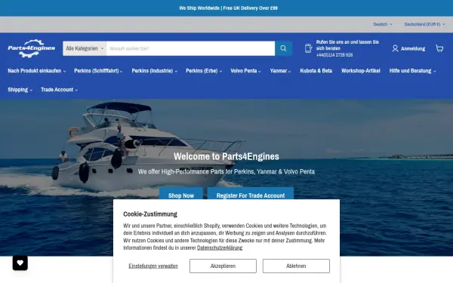Expand the Perkins (Industrie) menu
This screenshot has width=453, height=283.
pos(154,71)
